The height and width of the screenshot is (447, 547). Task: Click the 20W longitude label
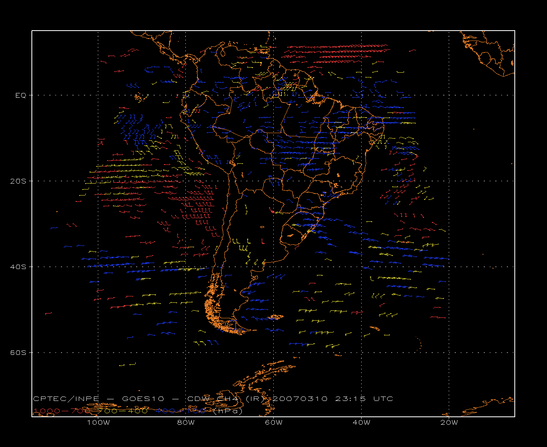(449, 422)
